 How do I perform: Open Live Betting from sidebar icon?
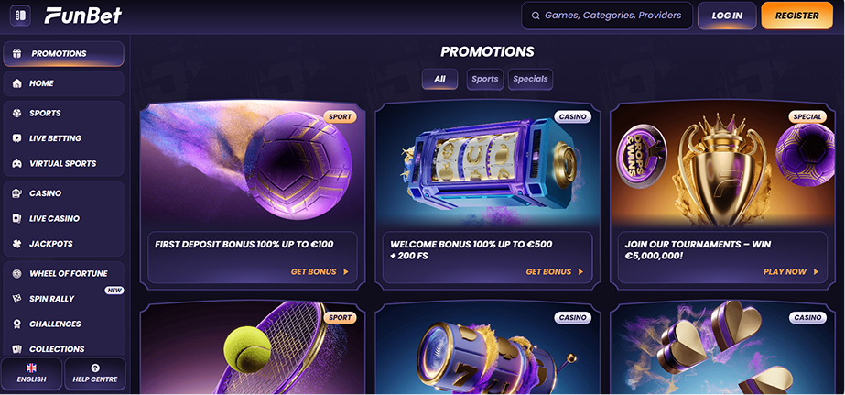click(x=17, y=138)
